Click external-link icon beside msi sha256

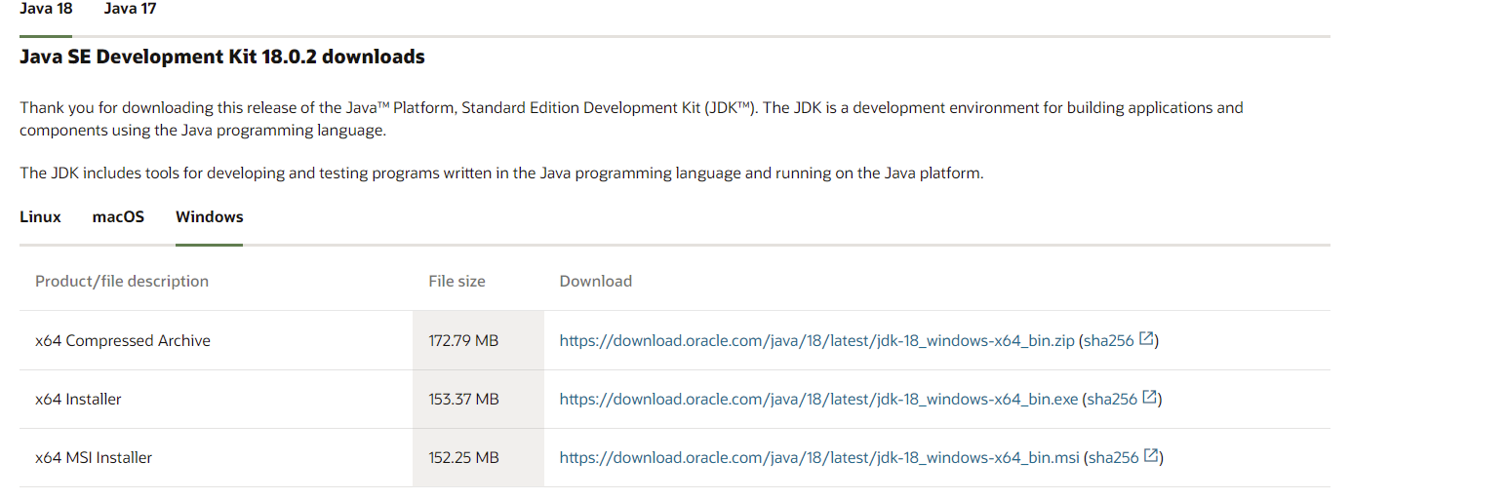1152,456
